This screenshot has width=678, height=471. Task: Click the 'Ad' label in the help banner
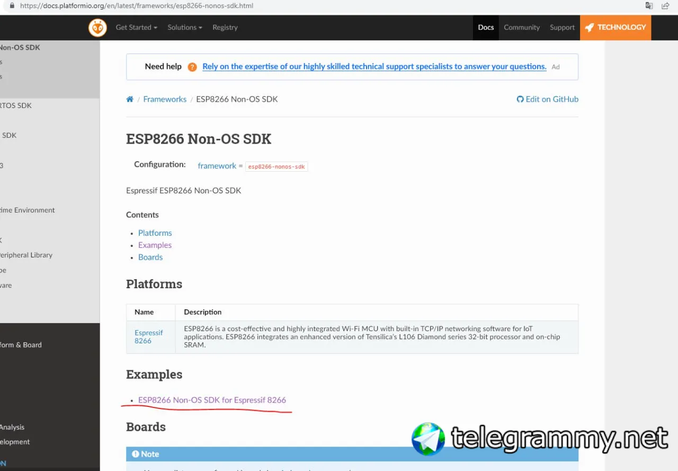point(556,67)
